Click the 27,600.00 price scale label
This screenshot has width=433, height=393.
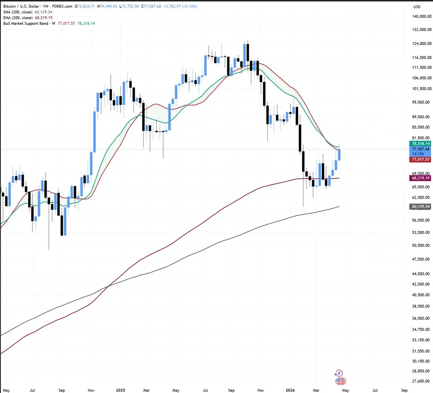pos(421,381)
